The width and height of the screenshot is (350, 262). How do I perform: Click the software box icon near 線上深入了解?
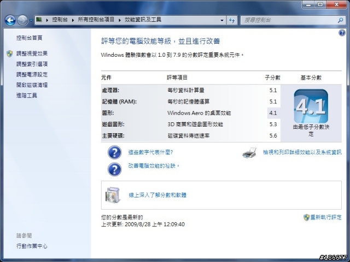point(113,195)
